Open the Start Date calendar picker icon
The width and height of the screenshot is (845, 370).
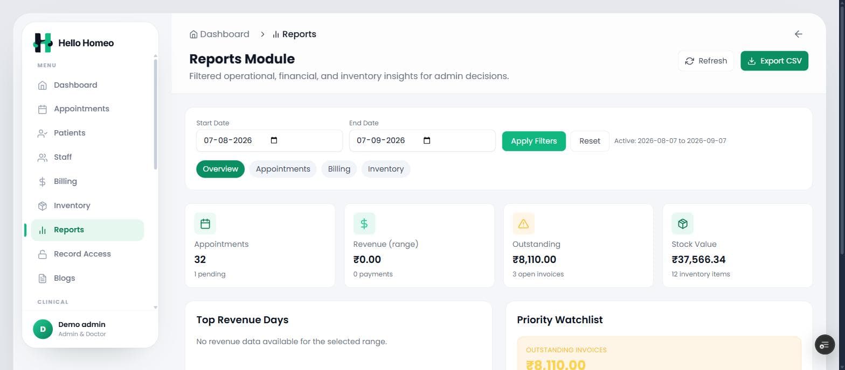point(274,140)
